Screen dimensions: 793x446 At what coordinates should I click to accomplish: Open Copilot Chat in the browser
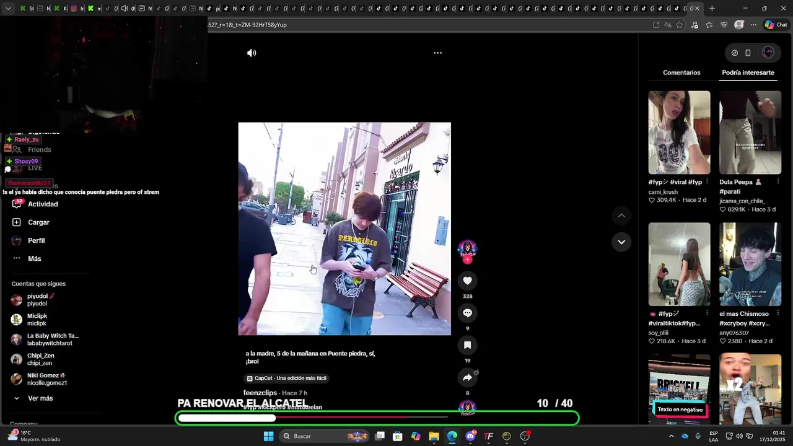(775, 25)
